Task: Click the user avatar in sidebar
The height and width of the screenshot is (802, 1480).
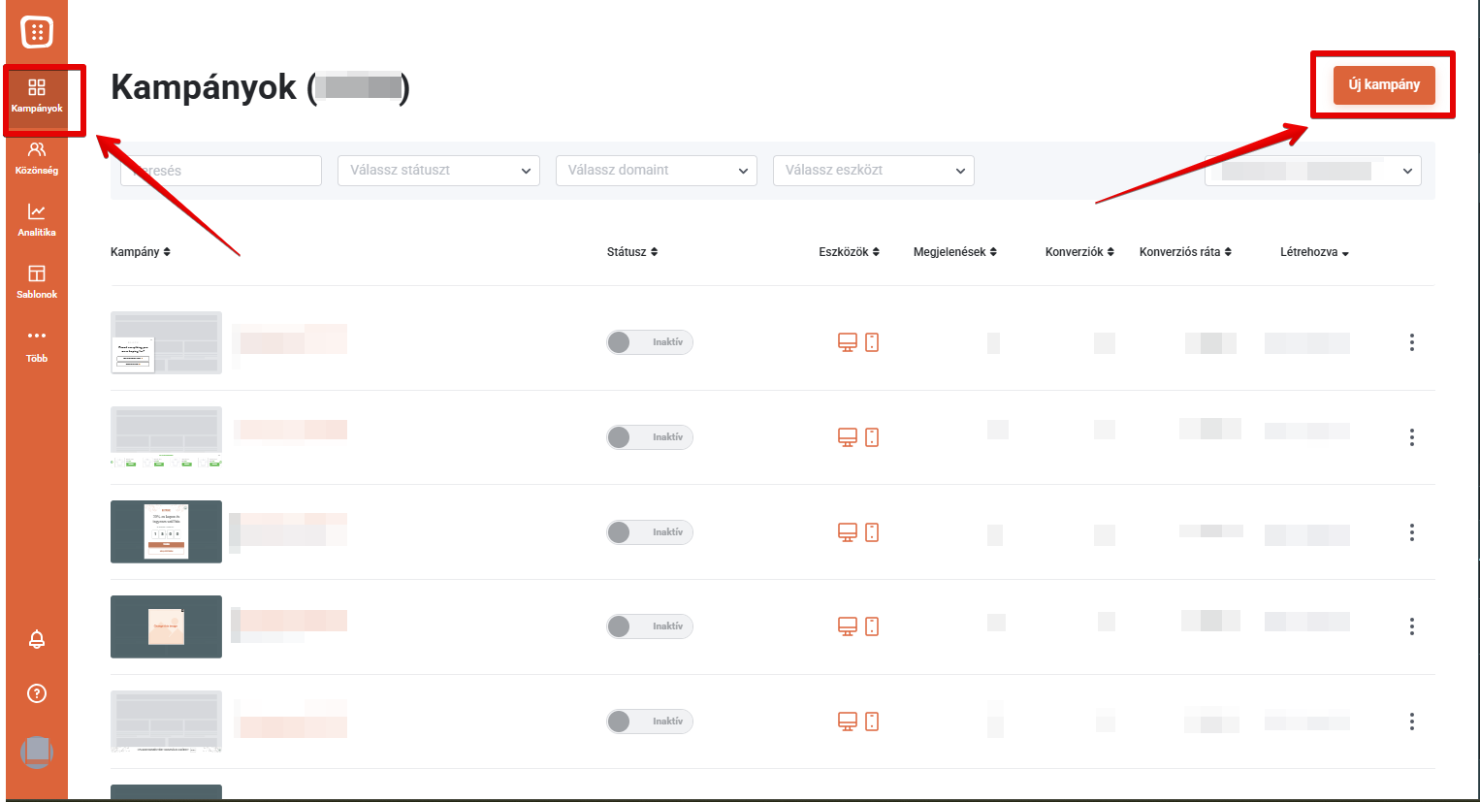Action: coord(37,752)
